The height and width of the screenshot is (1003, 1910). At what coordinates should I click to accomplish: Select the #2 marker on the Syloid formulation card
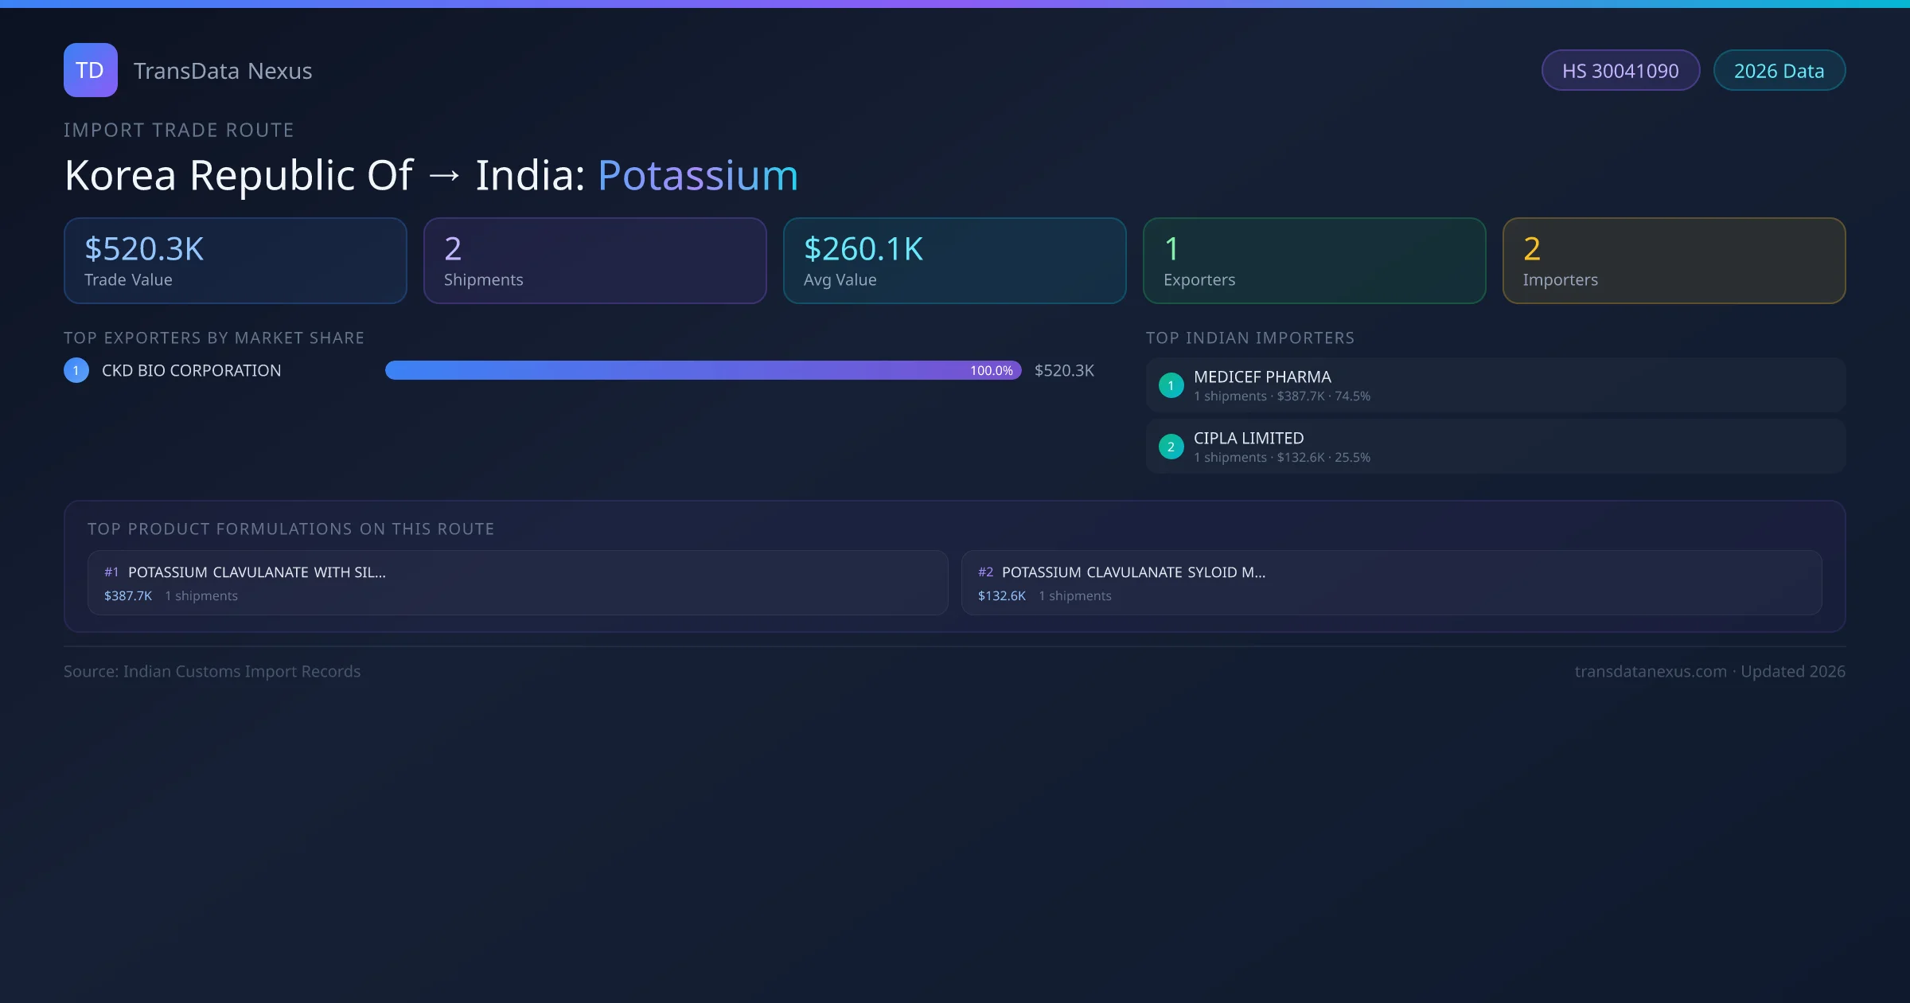click(x=985, y=572)
